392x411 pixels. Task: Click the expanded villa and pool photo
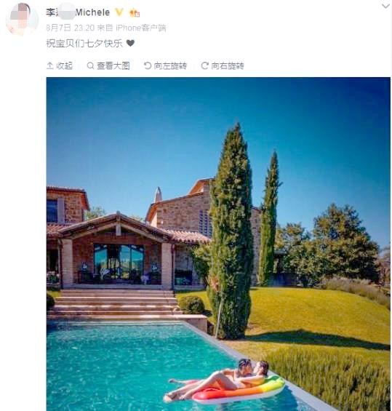(x=218, y=244)
